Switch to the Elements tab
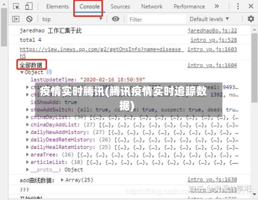 (57, 7)
